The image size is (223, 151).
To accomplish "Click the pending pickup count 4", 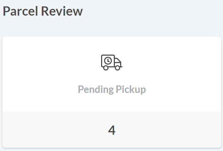I will tap(112, 130).
